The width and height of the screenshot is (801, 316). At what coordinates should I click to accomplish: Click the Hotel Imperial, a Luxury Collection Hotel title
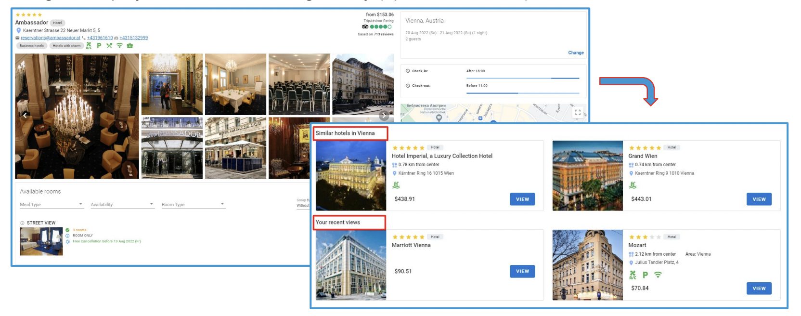click(x=442, y=156)
